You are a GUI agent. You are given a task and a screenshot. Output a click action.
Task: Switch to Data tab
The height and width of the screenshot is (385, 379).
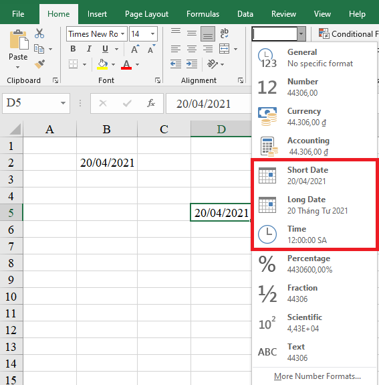(x=245, y=14)
